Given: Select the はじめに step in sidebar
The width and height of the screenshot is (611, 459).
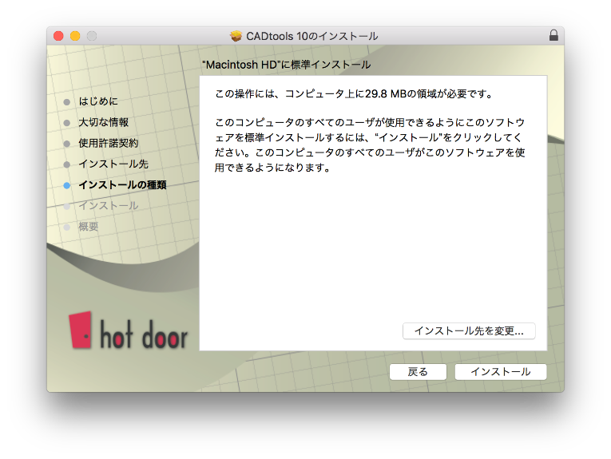Looking at the screenshot, I should coord(98,102).
